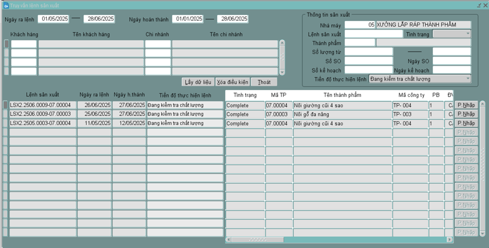Click the down arrow of customer list scrollbar
This screenshot has width=489, height=248.
point(282,72)
